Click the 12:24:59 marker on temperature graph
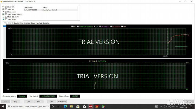This screenshot has width=195, height=109. (x=165, y=56)
